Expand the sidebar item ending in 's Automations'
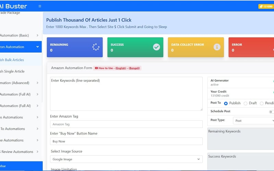 (21, 117)
